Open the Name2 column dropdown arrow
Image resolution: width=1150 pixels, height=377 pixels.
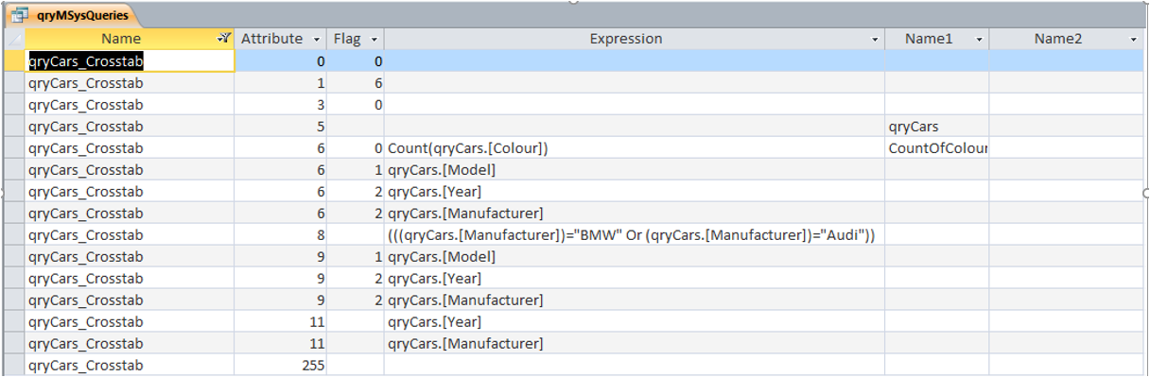click(1133, 40)
